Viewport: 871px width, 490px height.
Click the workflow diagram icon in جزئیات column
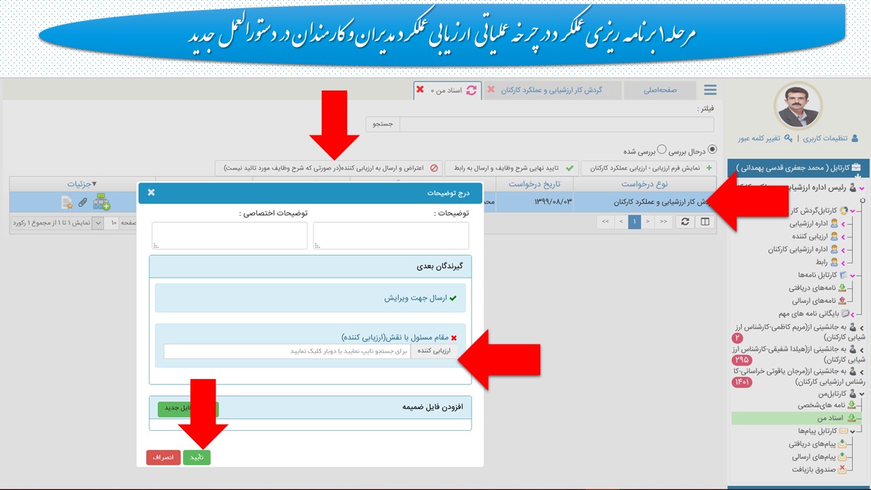102,201
